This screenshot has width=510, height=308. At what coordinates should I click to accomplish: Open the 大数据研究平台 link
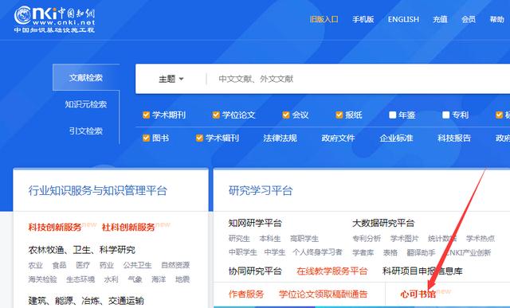click(x=383, y=223)
